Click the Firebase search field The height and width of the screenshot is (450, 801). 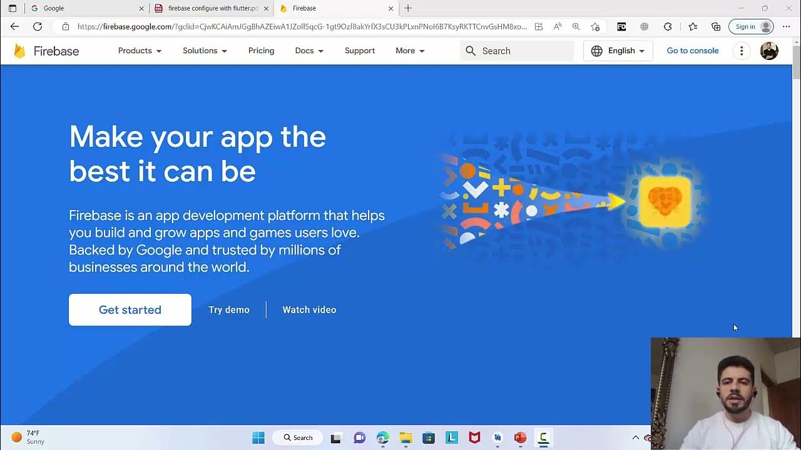click(x=517, y=51)
